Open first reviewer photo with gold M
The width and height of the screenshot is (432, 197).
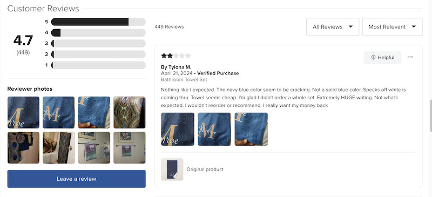click(23, 112)
